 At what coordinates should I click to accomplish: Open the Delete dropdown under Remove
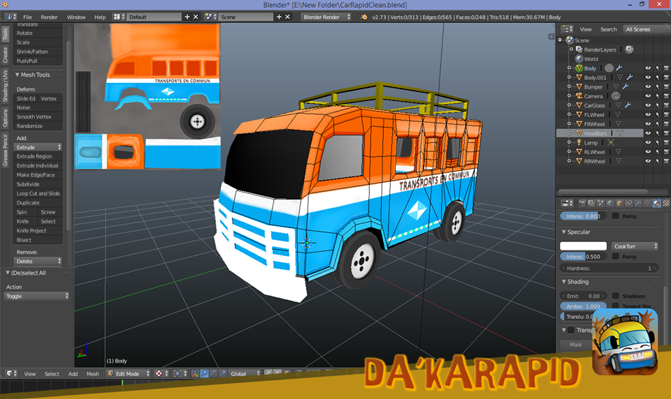pyautogui.click(x=38, y=261)
